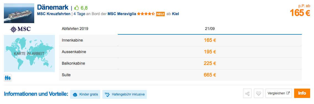Select the Suite 665 € price

coord(210,75)
